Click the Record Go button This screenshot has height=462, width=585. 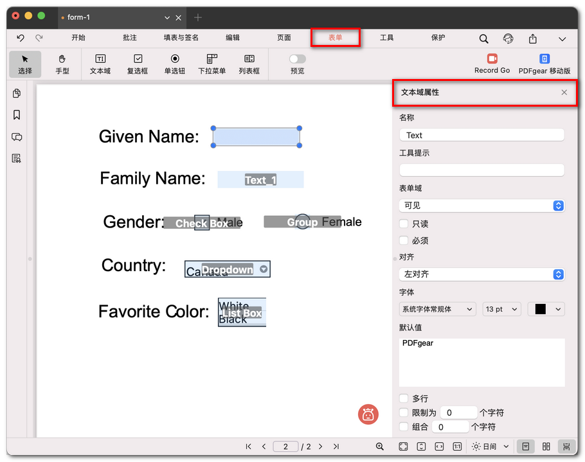click(492, 64)
